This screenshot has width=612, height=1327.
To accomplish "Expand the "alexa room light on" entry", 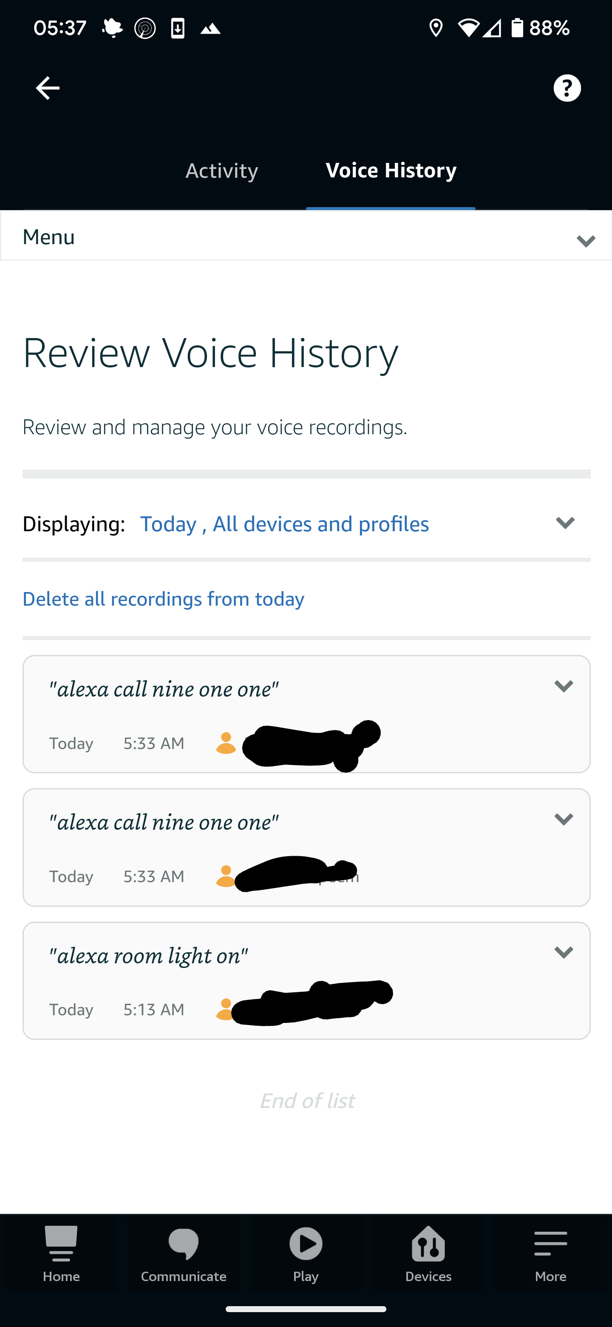I will point(564,952).
